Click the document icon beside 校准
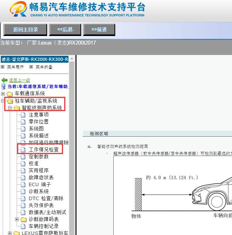This screenshot has width=232, height=235. (x=23, y=163)
